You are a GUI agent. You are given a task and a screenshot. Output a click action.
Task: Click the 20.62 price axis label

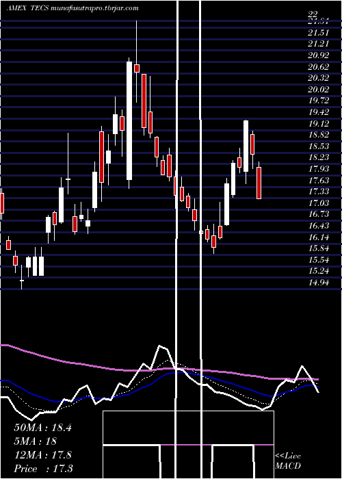(318, 66)
